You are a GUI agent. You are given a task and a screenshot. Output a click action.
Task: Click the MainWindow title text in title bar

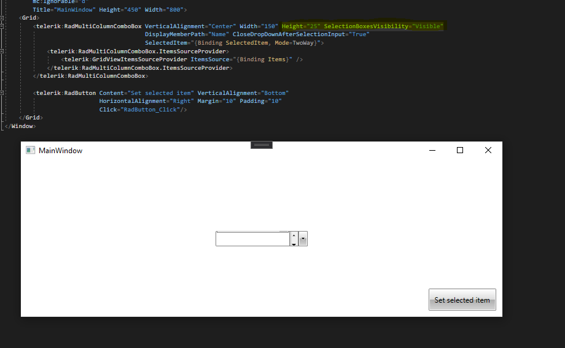(61, 151)
